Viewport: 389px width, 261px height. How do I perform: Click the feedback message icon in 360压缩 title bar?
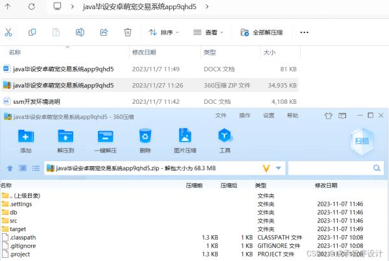(342, 116)
